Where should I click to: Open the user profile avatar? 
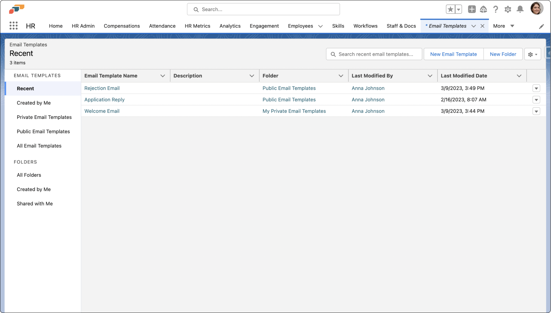[x=537, y=9]
